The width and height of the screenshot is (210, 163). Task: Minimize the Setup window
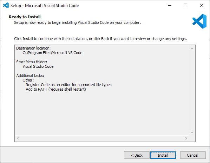click(x=170, y=5)
